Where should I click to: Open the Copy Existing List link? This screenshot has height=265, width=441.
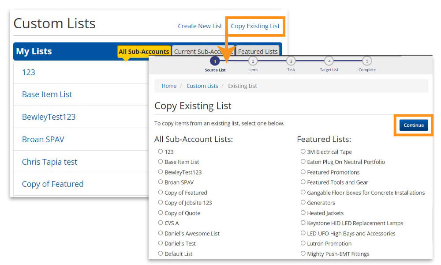tap(255, 26)
